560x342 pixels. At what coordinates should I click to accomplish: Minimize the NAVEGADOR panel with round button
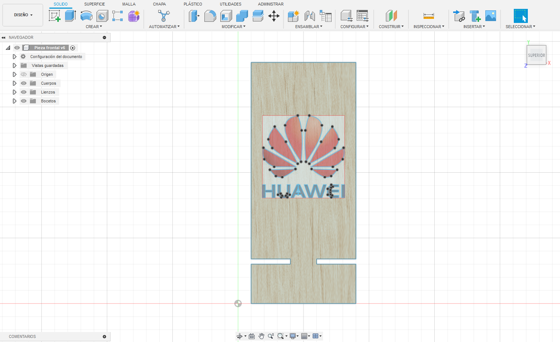pyautogui.click(x=104, y=37)
